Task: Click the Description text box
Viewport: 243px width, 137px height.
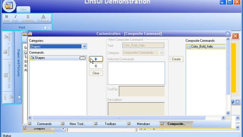Action: pyautogui.click(x=136, y=109)
